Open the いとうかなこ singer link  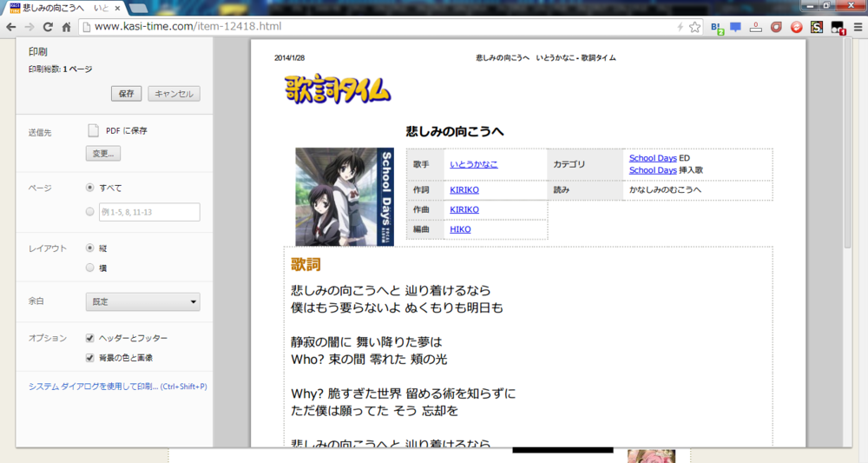point(473,164)
